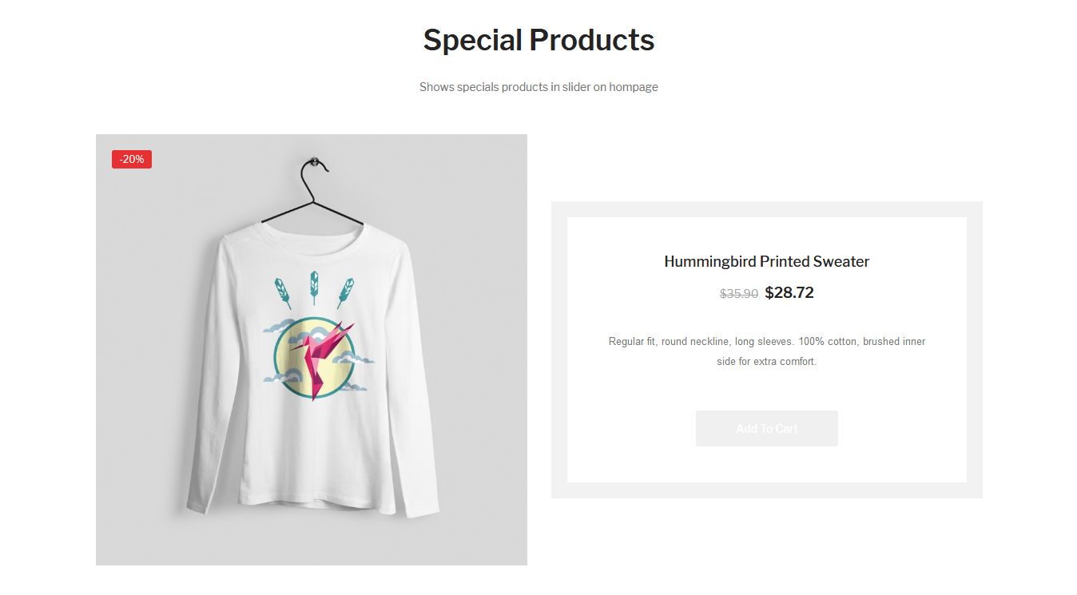Select the $28.72 sale price
Viewport: 1077px width, 595px height.
pos(789,293)
